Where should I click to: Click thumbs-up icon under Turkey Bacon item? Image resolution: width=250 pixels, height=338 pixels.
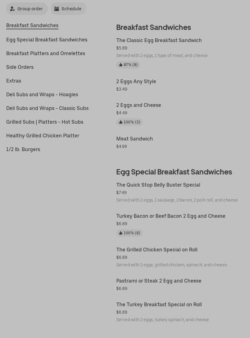click(x=121, y=233)
